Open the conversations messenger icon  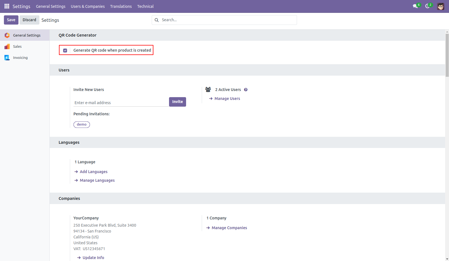pos(415,6)
